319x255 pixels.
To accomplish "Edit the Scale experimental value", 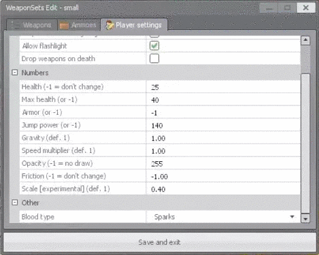I will coord(223,189).
